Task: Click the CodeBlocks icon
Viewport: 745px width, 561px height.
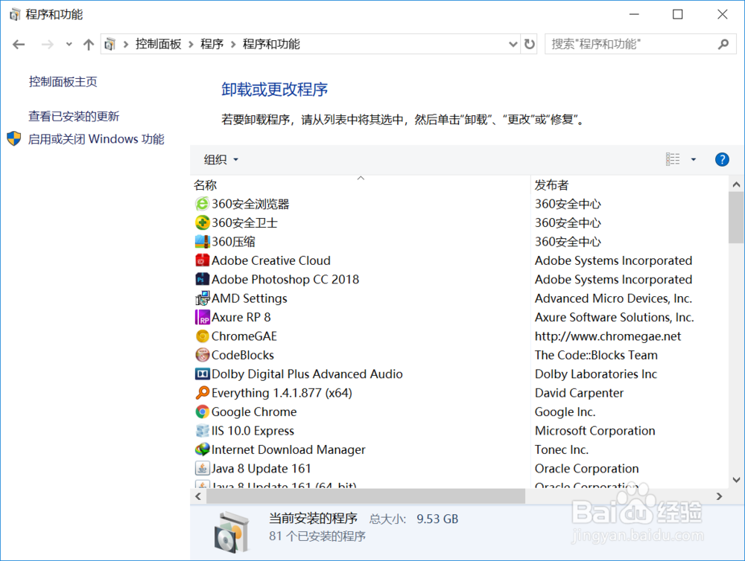Action: click(203, 355)
